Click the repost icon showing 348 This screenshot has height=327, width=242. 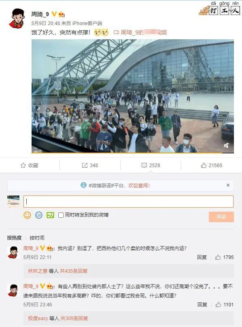[x=85, y=166]
